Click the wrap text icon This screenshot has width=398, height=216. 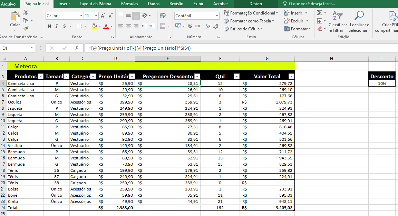163,16
